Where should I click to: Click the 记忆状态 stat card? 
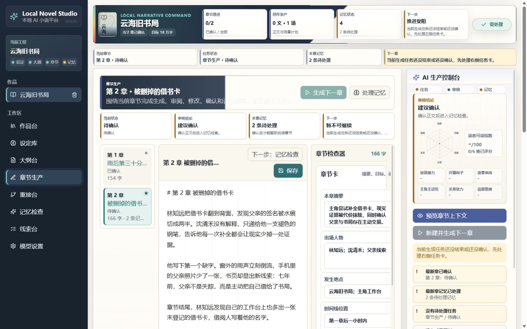(x=369, y=24)
